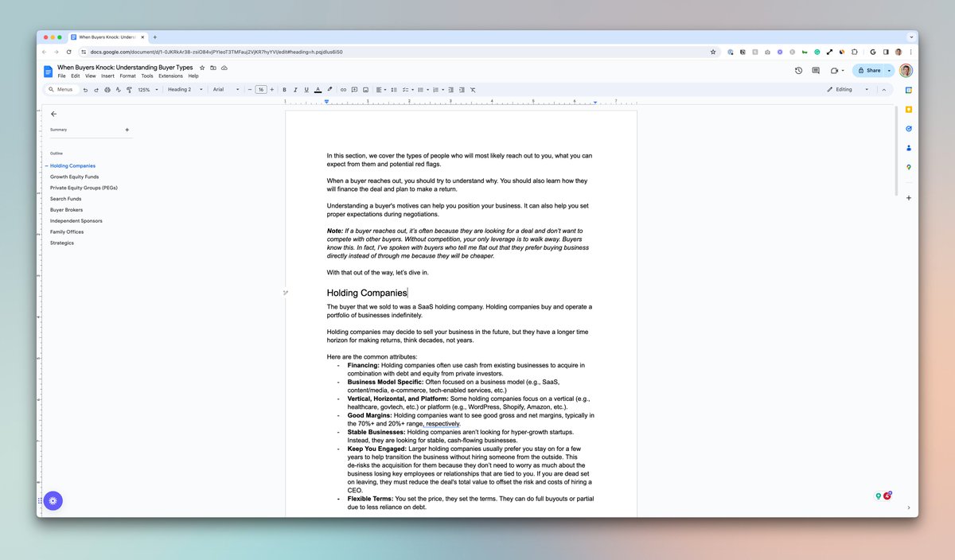Click the add comment icon
Viewport: 955px width, 560px height.
354,89
